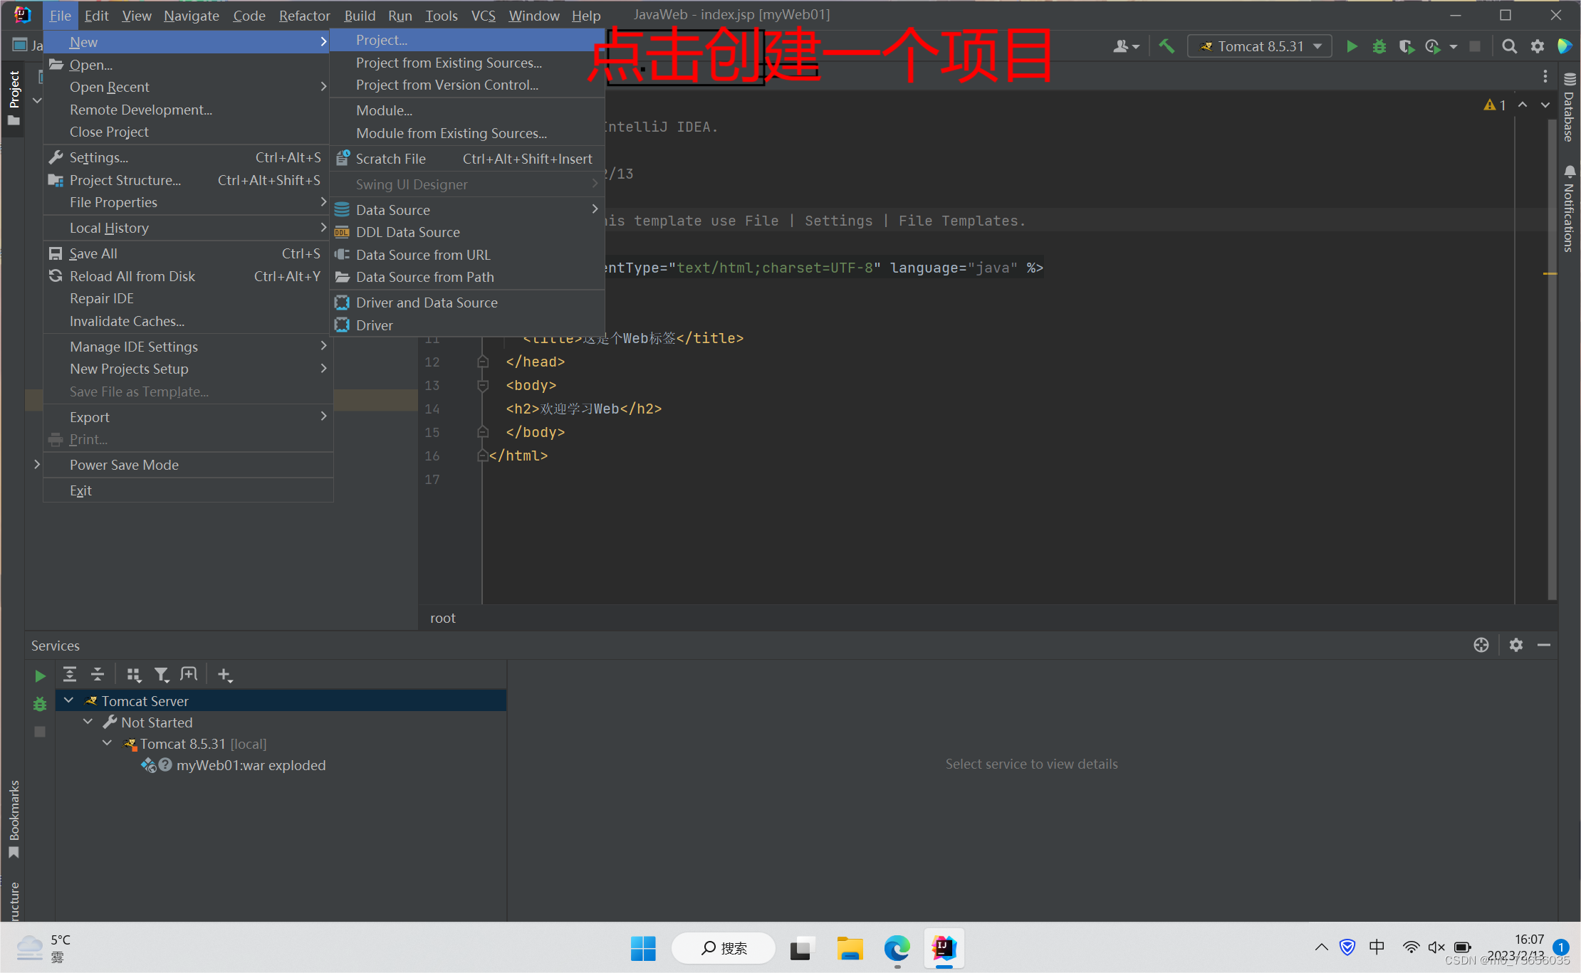Click Project Structure... menu entry
Image resolution: width=1581 pixels, height=973 pixels.
click(125, 180)
